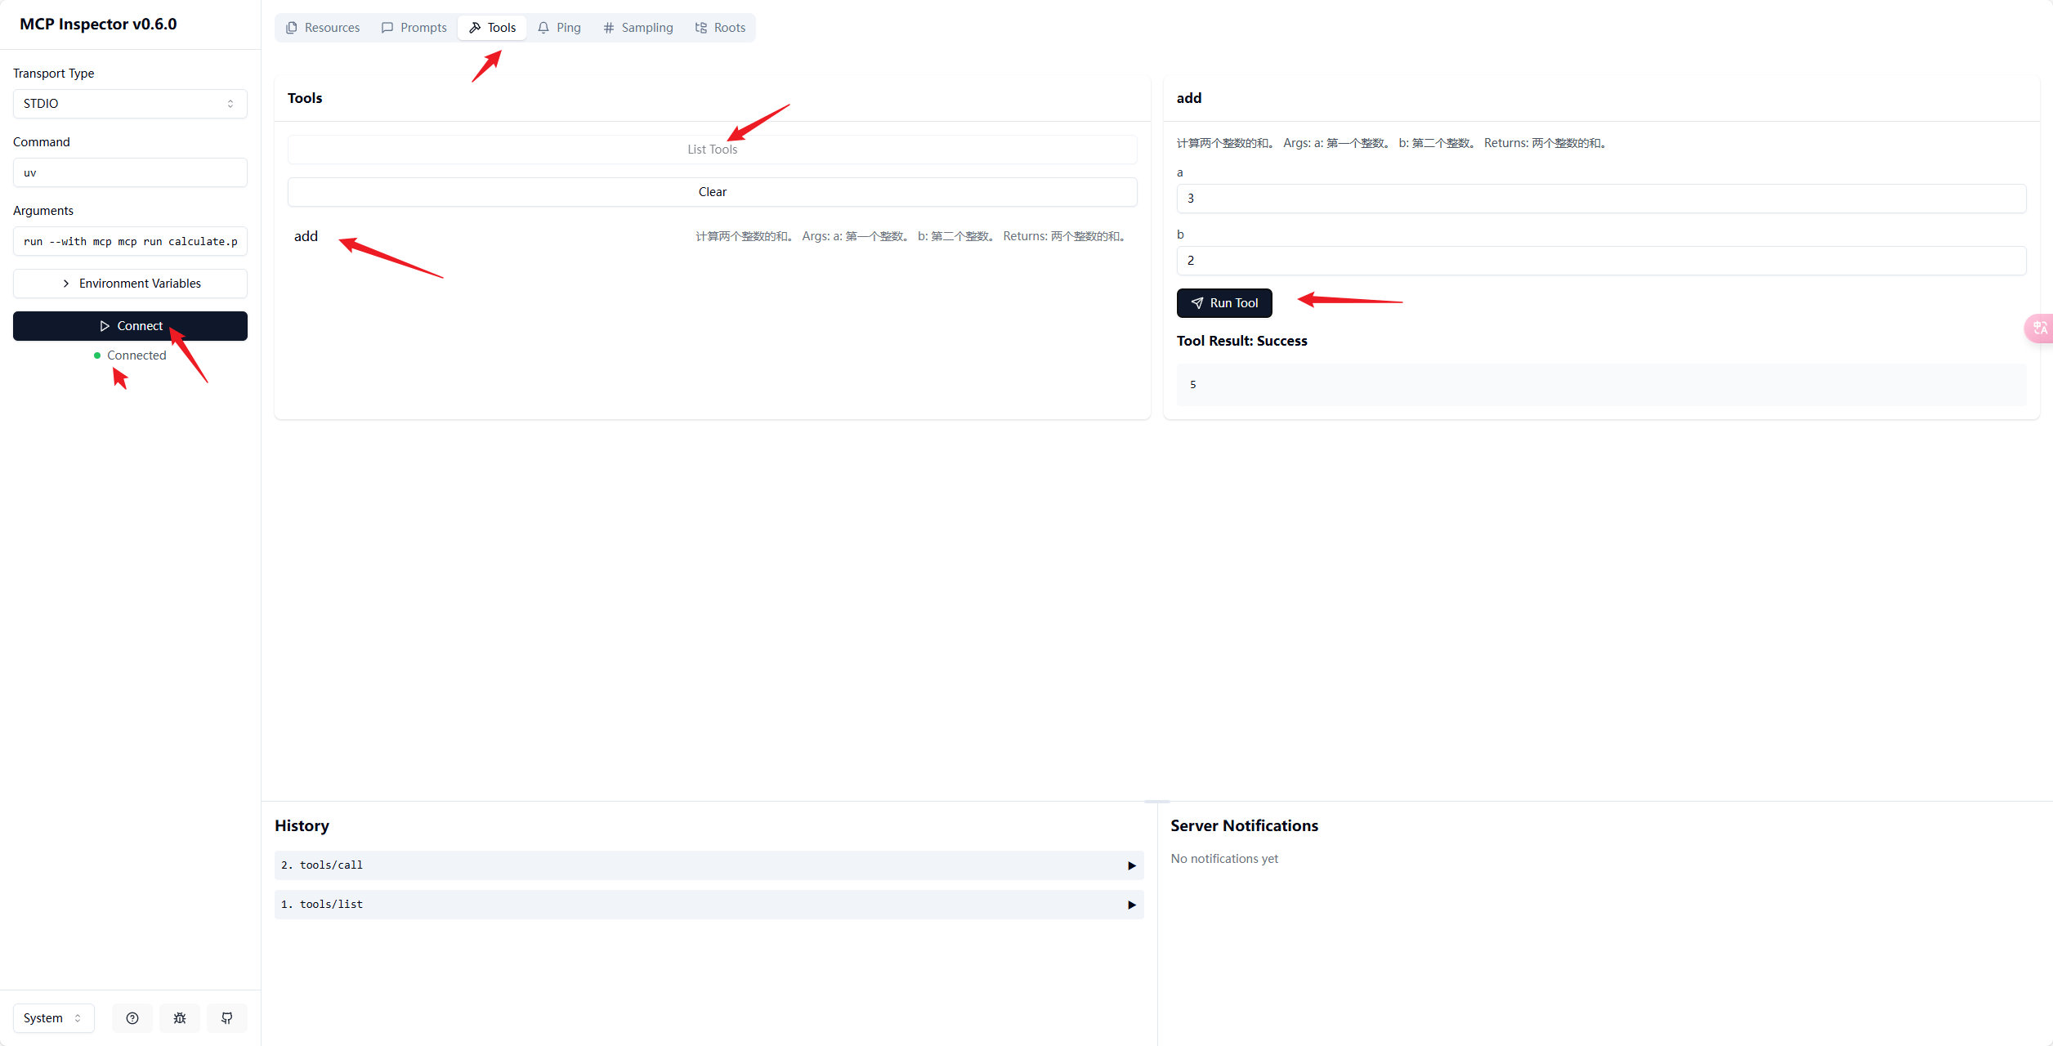Open the Roots tab

tap(720, 28)
